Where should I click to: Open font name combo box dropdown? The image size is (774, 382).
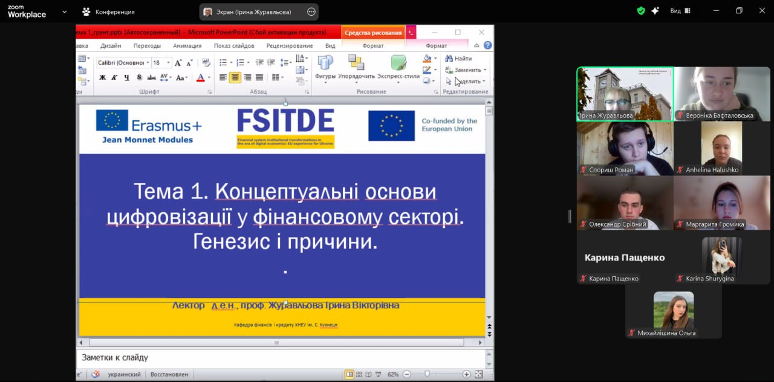148,63
